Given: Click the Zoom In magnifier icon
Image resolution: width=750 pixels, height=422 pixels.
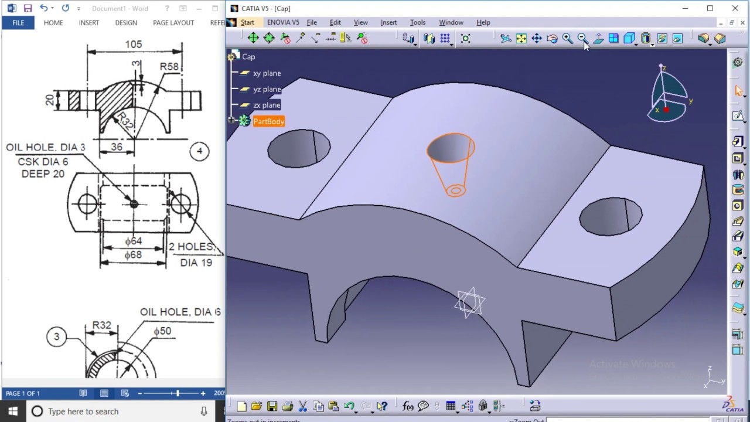Looking at the screenshot, I should 567,39.
